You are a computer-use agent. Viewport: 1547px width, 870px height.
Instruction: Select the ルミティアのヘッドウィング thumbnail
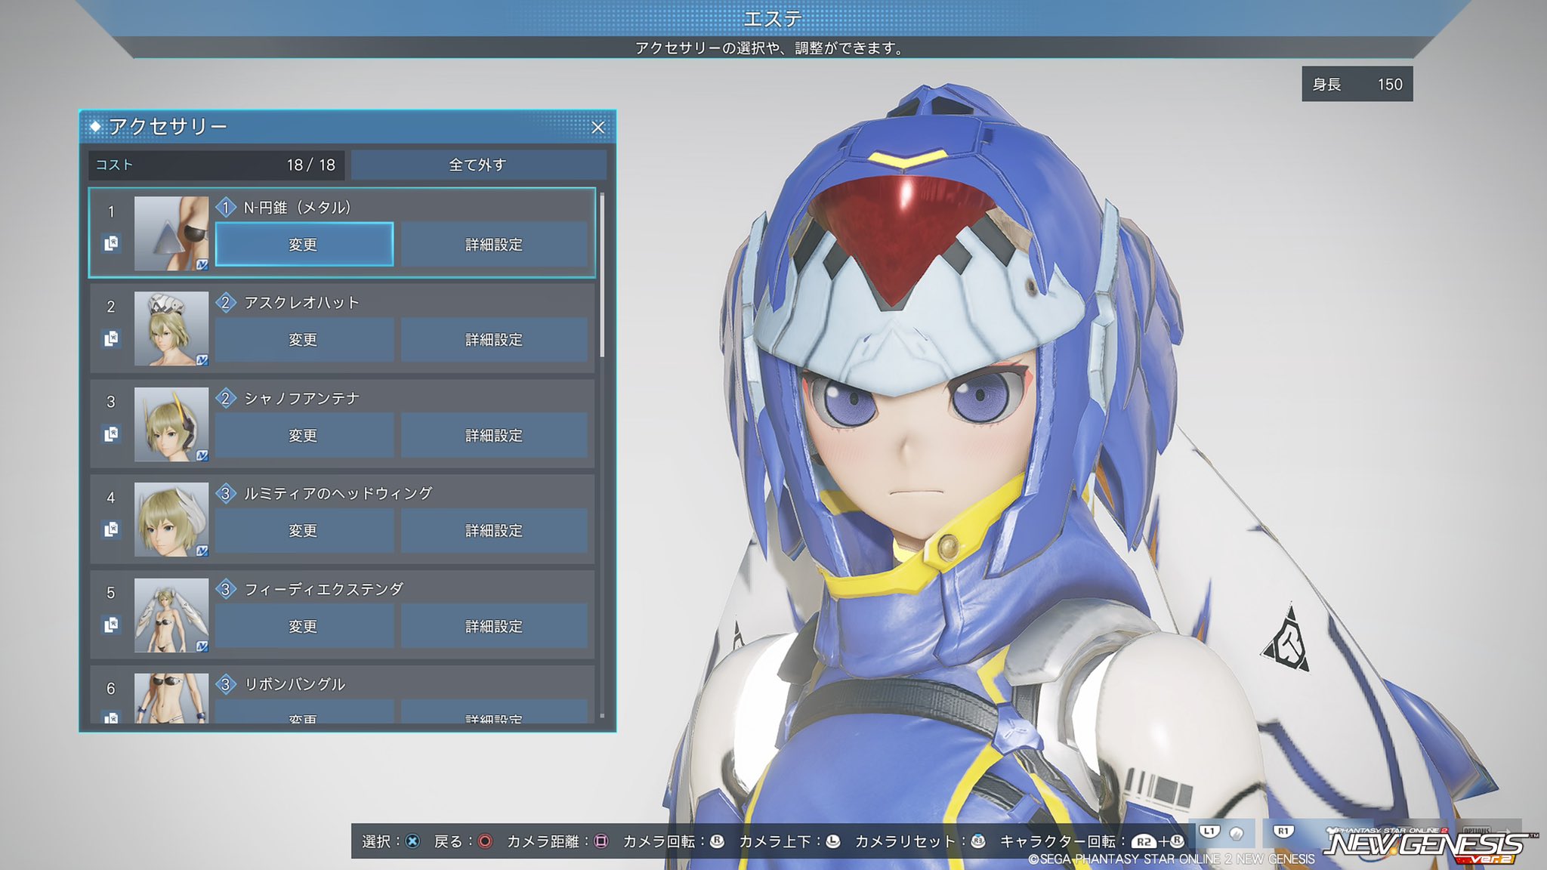pyautogui.click(x=171, y=520)
